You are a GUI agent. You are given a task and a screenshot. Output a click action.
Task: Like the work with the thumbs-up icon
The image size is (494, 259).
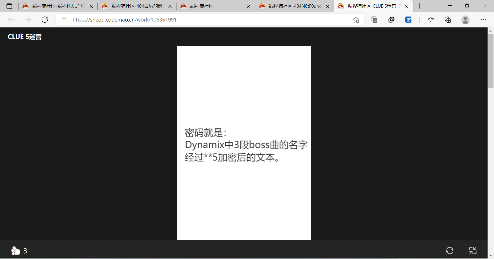[15, 251]
